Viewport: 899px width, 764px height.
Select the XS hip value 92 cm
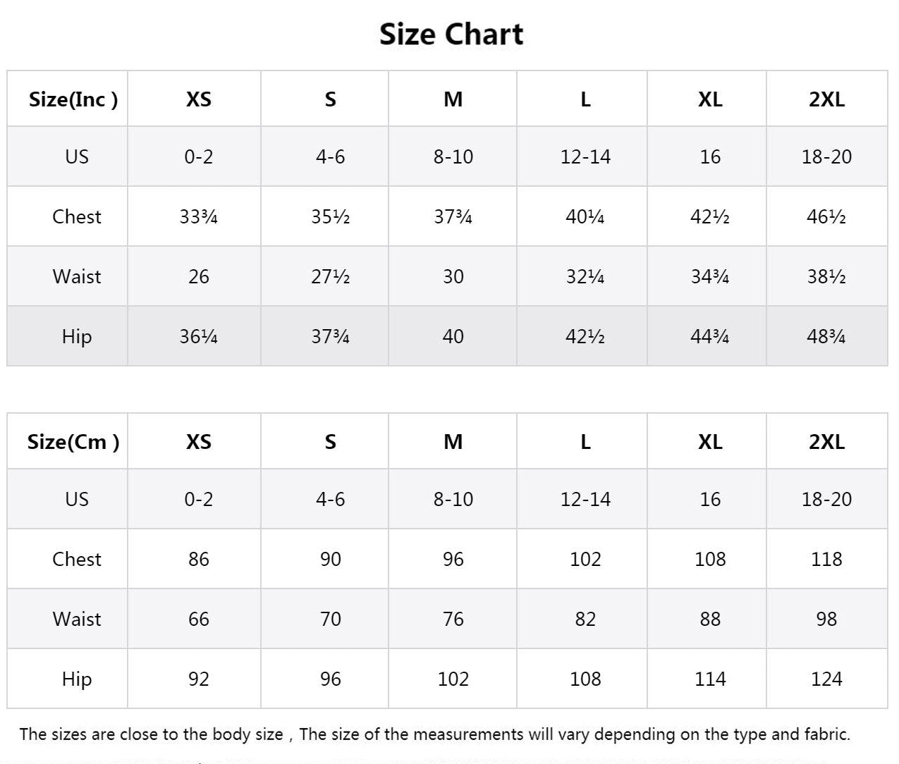click(199, 679)
